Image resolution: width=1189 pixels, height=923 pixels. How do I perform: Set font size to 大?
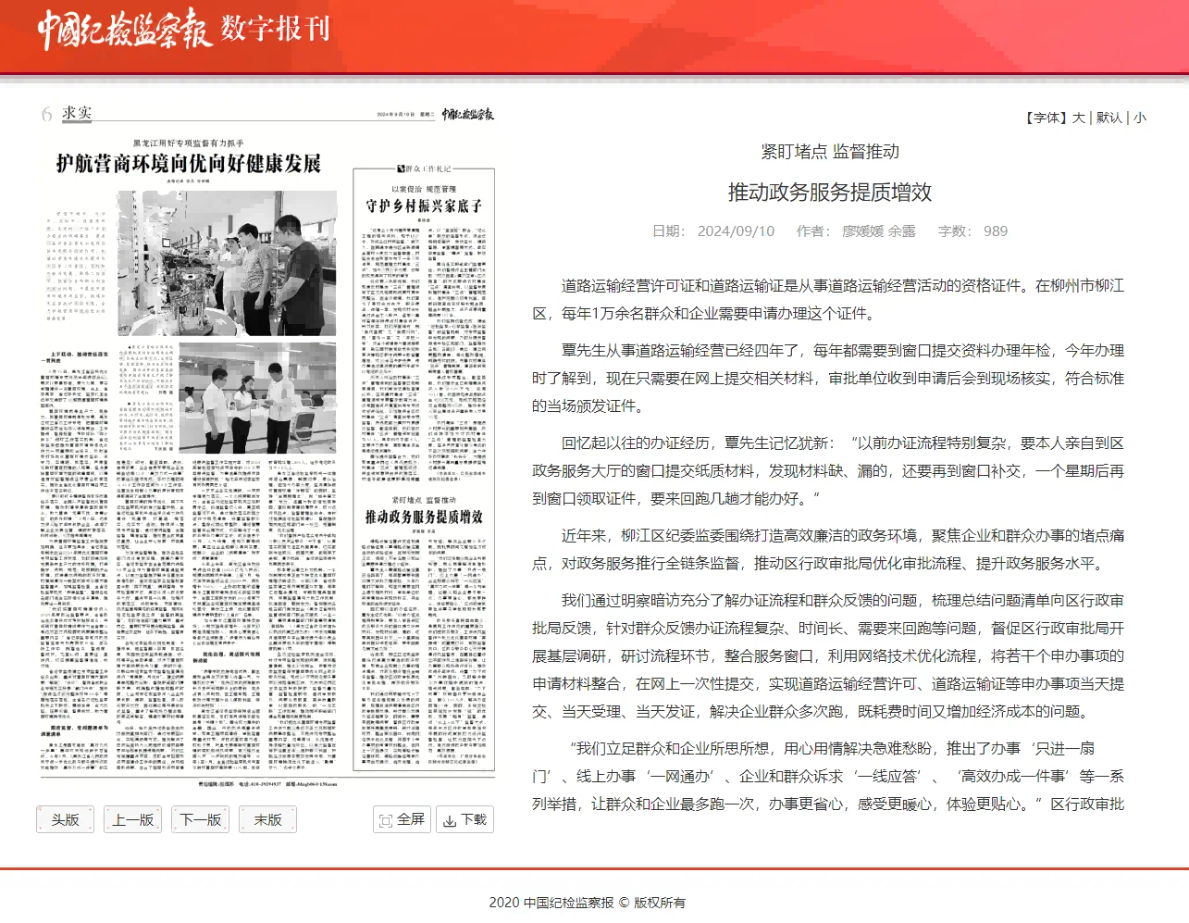1078,118
